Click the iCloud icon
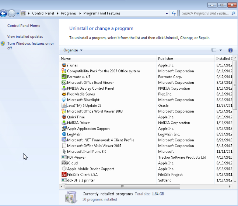The image size is (238, 206). 64,163
